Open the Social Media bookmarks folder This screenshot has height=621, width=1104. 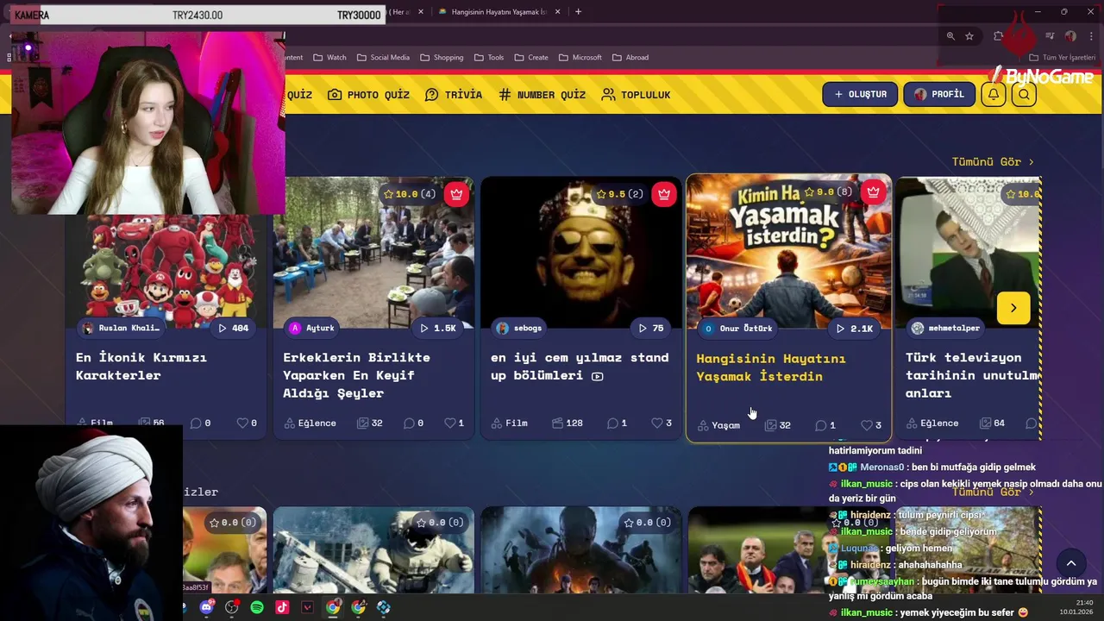383,58
